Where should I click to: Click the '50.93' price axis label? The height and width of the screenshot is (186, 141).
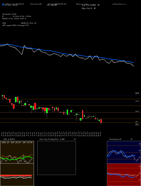tap(137, 111)
